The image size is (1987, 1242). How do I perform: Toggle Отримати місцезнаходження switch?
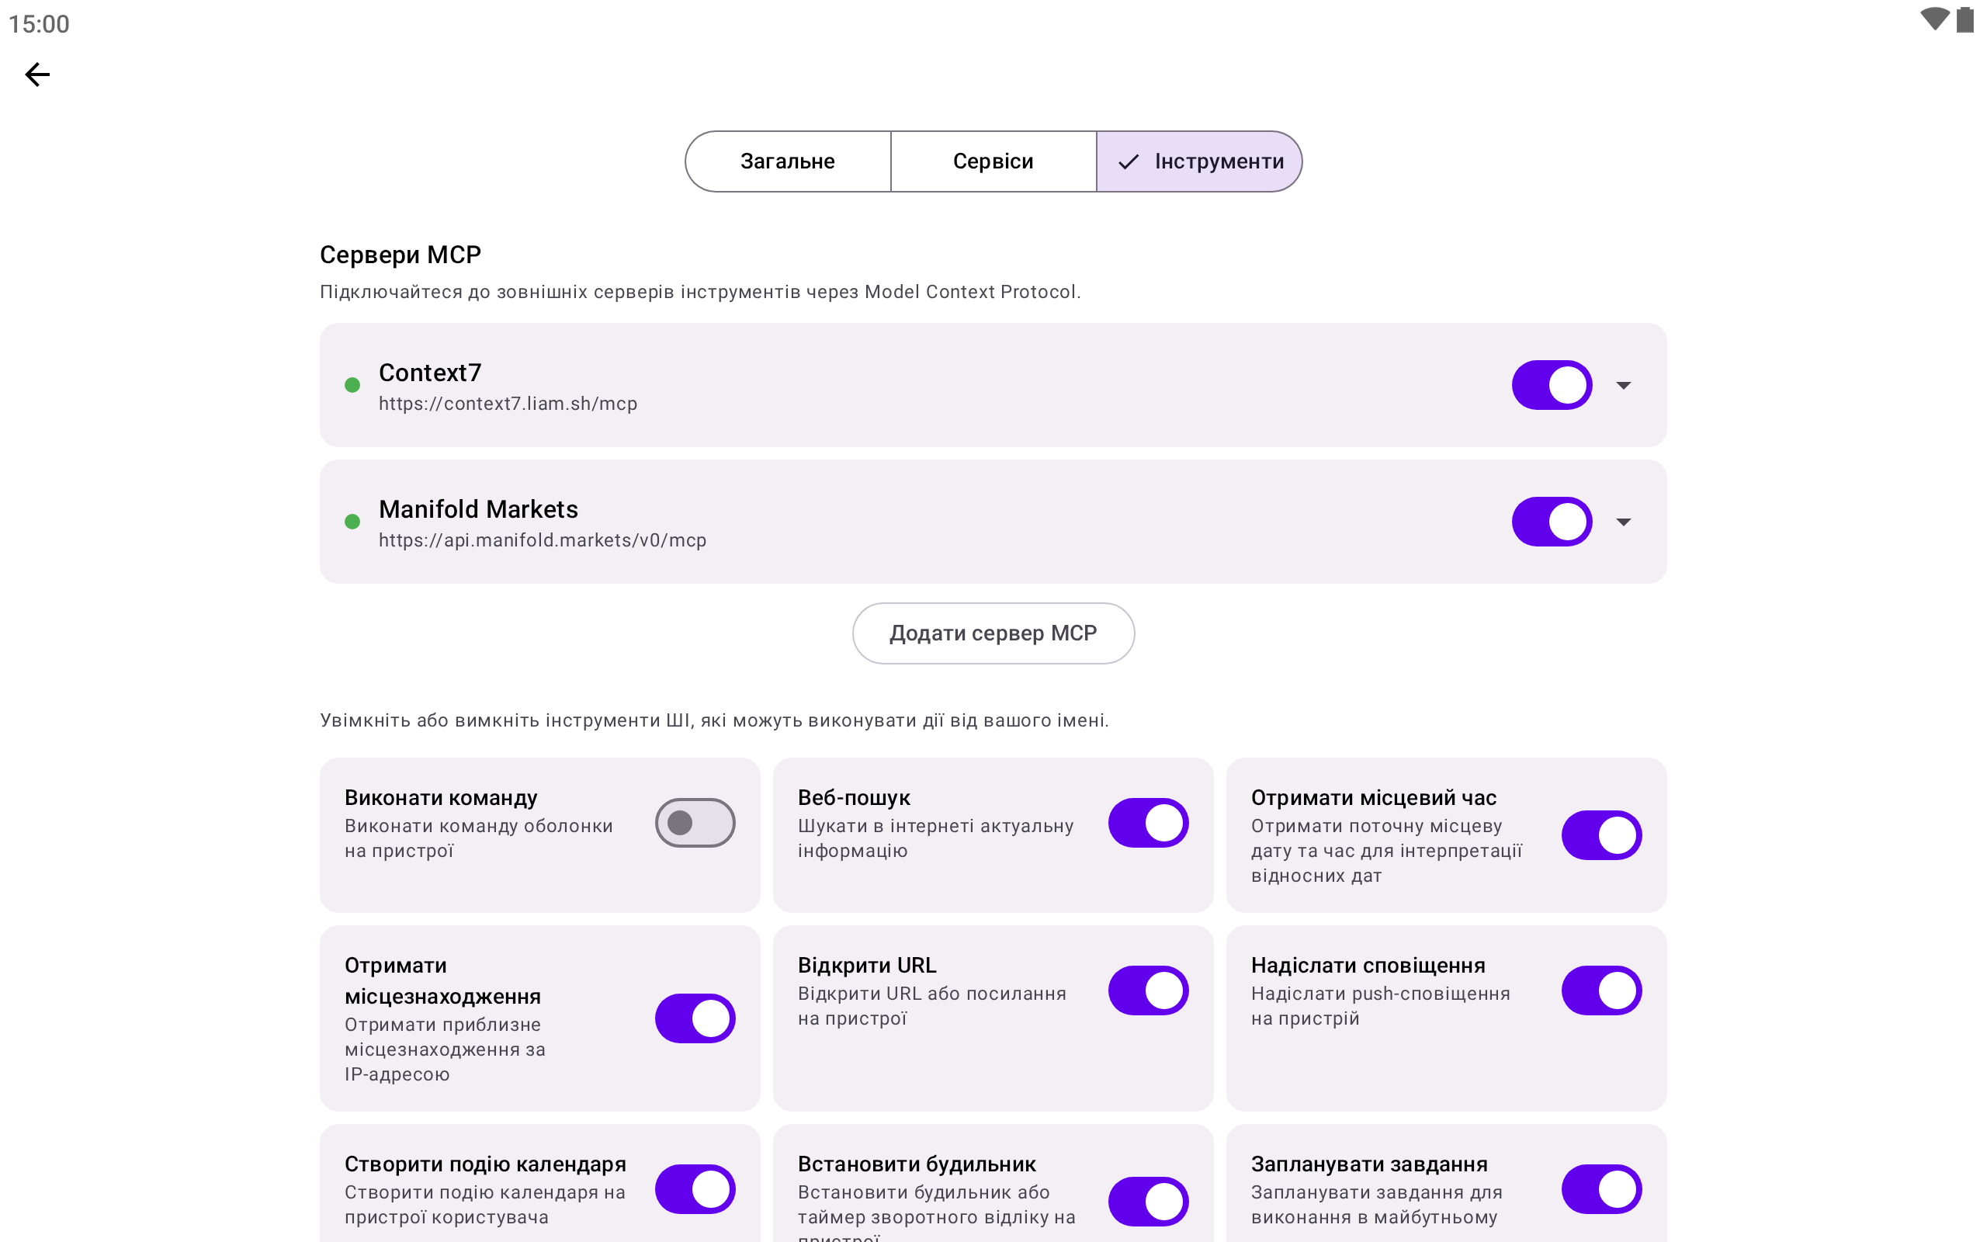tap(695, 1018)
